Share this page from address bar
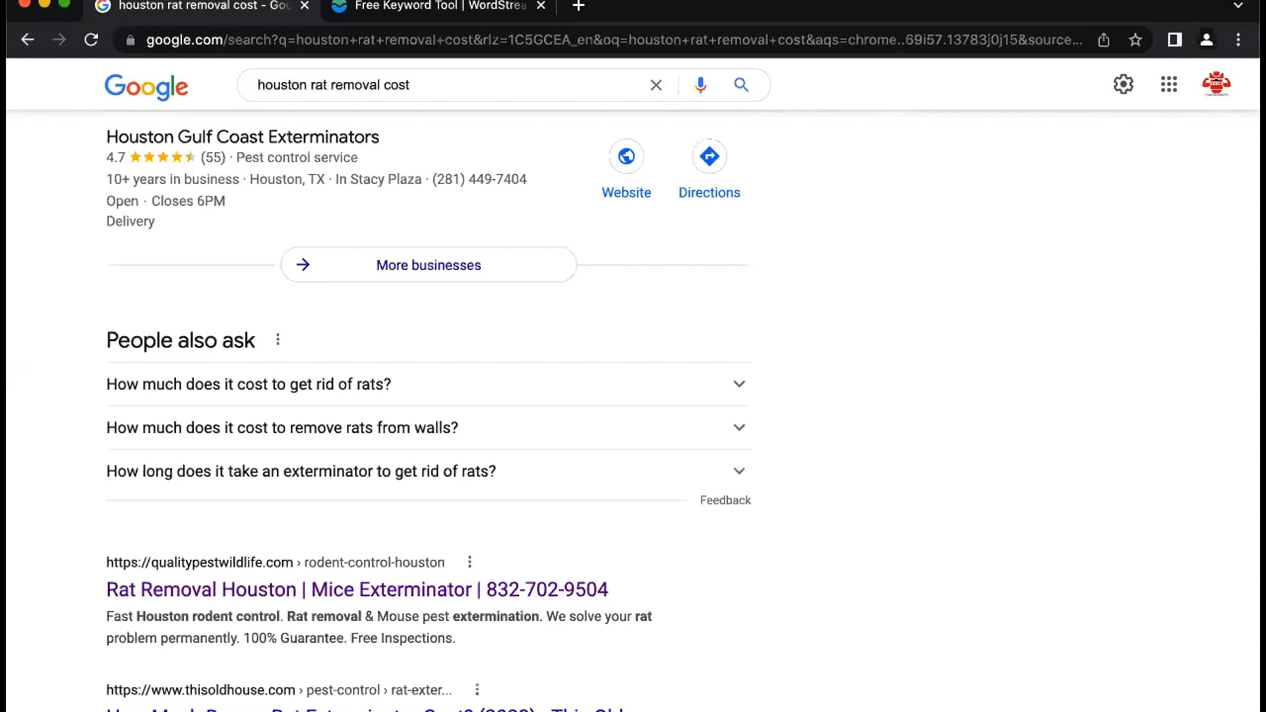1266x712 pixels. [x=1104, y=40]
